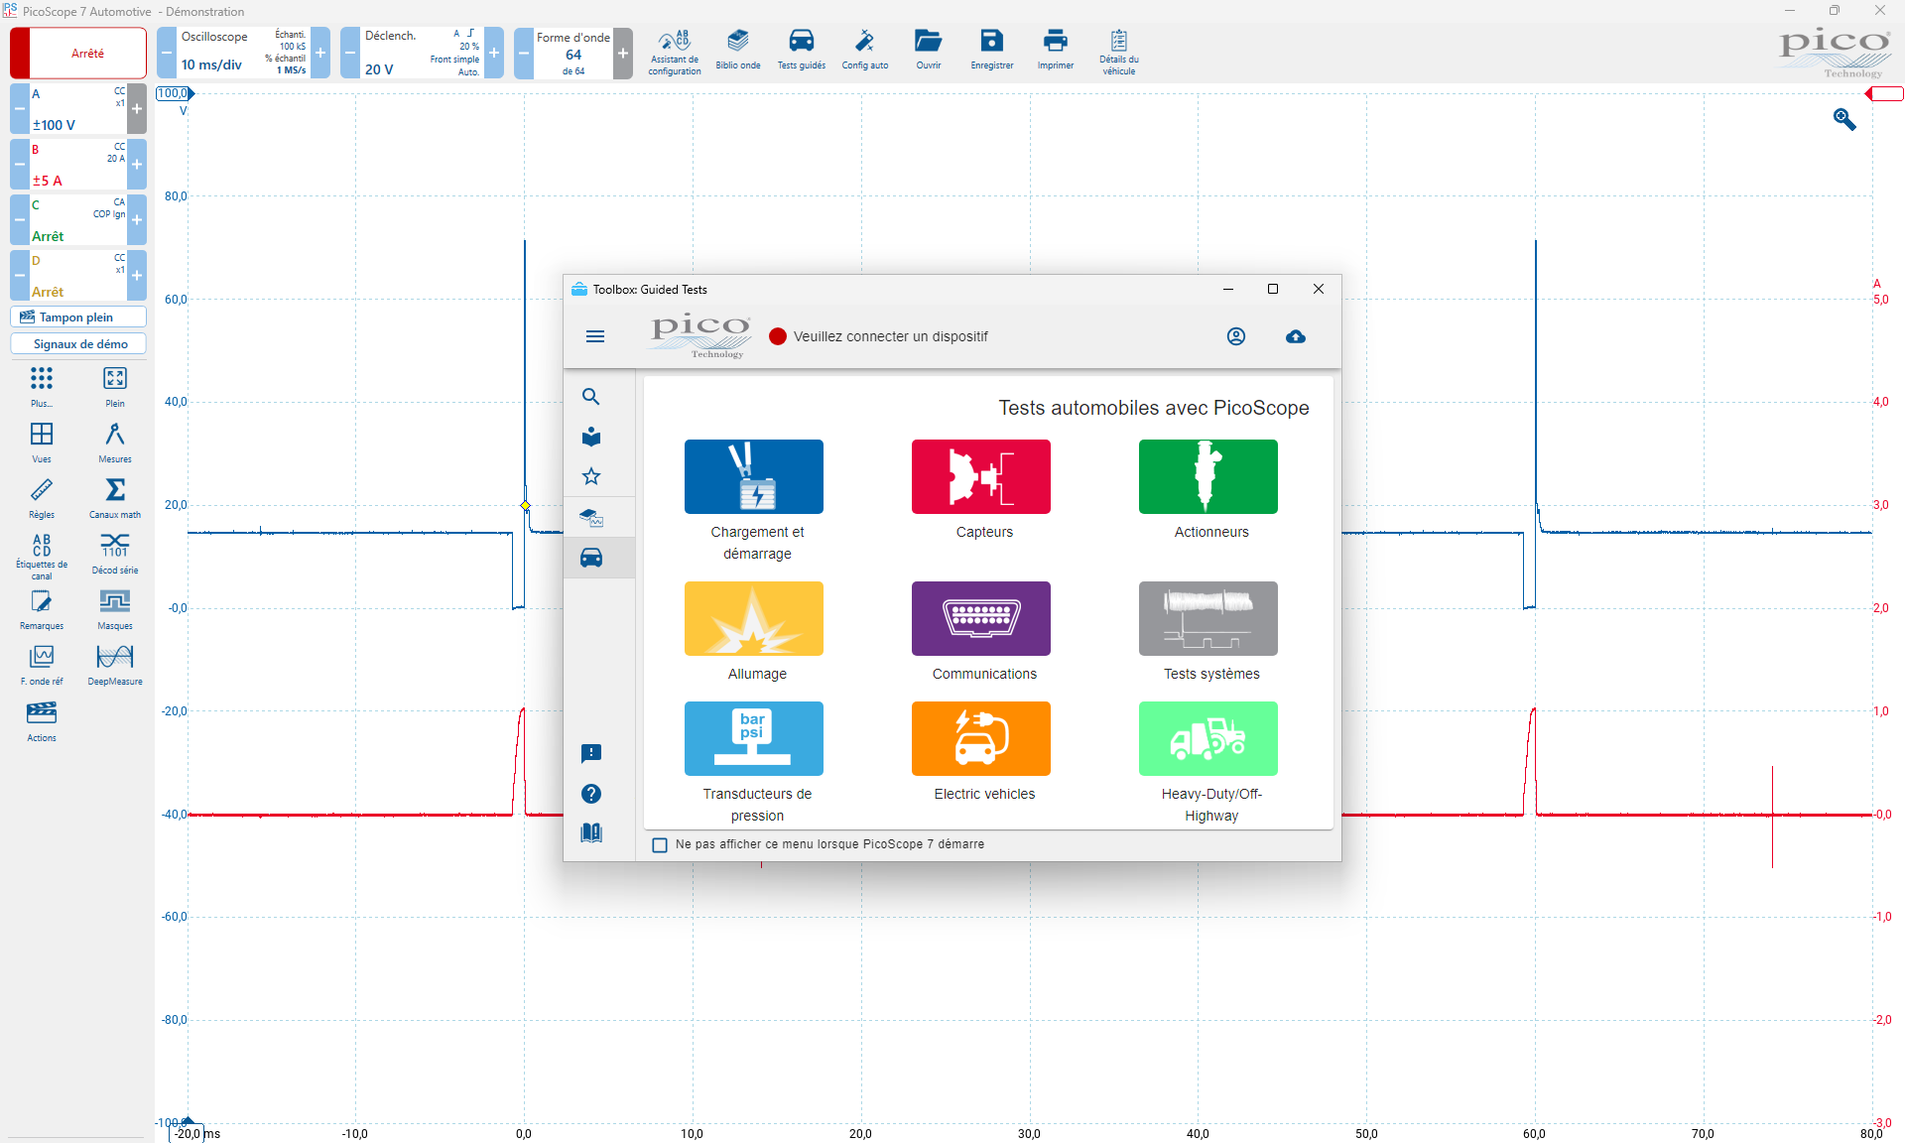Viewport: 1905px width, 1143px height.
Task: Click the Enregistrer save icon
Action: 992,50
